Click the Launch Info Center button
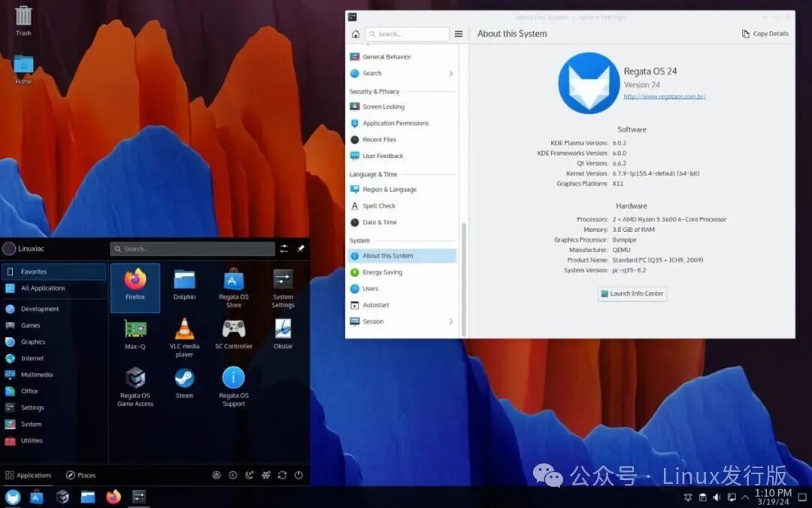This screenshot has height=508, width=812. [x=632, y=294]
